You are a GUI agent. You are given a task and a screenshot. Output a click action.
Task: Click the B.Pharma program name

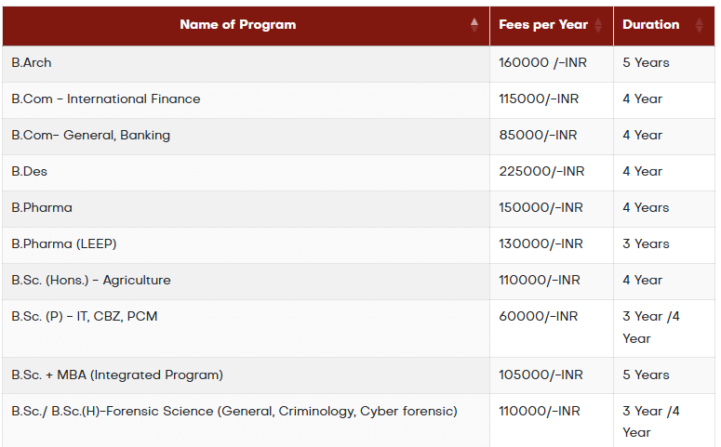[42, 208]
